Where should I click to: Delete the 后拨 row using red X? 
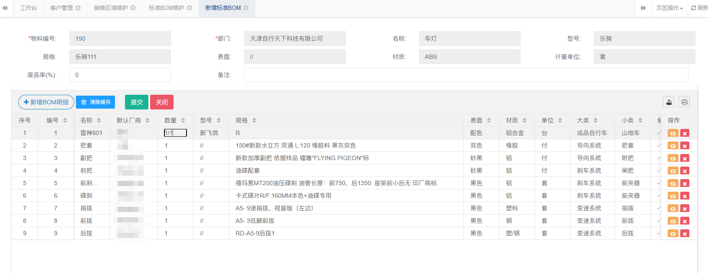click(x=685, y=234)
